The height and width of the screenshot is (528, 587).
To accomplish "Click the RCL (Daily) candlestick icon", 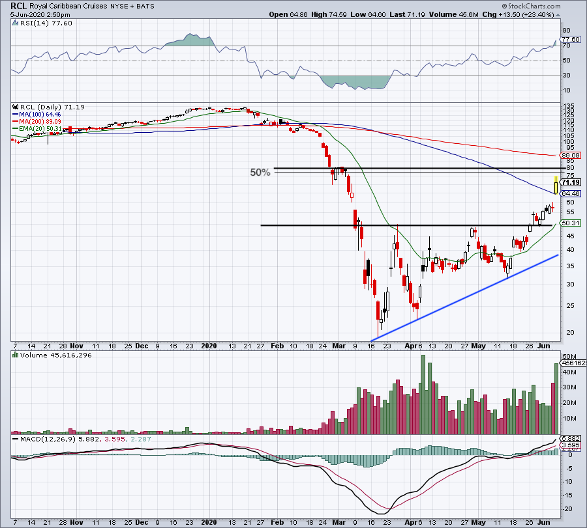I will pyautogui.click(x=15, y=107).
